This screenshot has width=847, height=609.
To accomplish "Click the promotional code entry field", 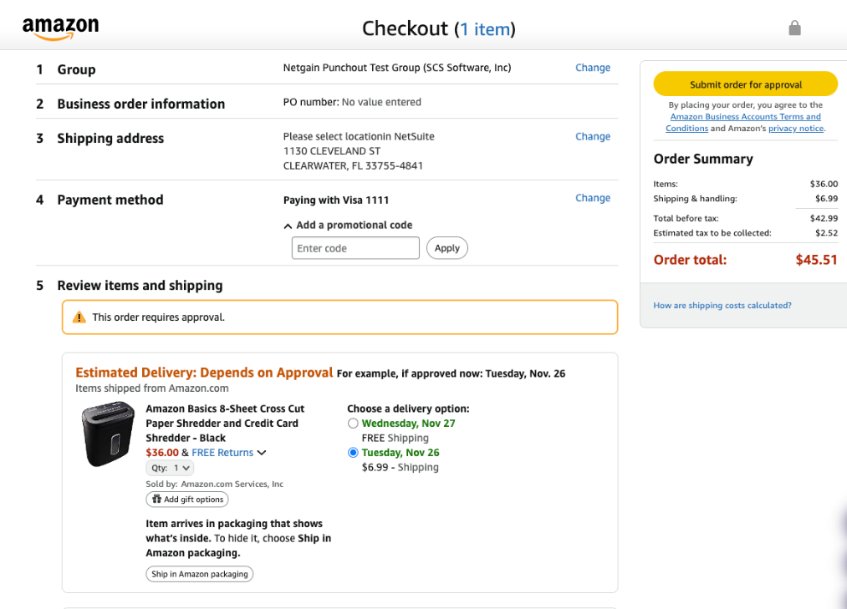I will coord(355,248).
